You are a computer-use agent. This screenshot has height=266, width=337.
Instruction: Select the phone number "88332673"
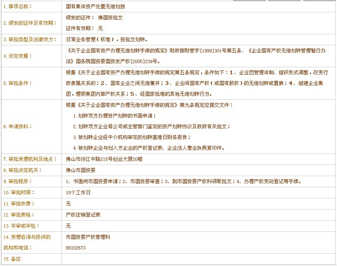tap(75, 248)
